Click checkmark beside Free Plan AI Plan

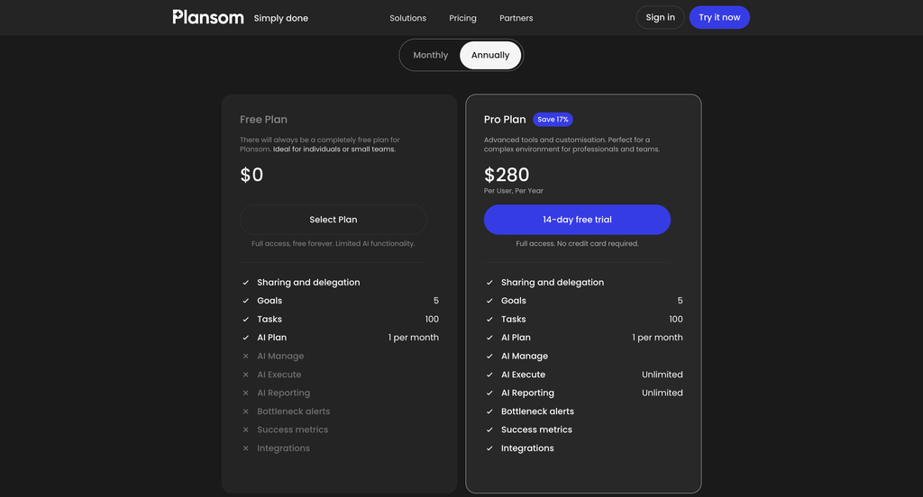click(x=245, y=338)
